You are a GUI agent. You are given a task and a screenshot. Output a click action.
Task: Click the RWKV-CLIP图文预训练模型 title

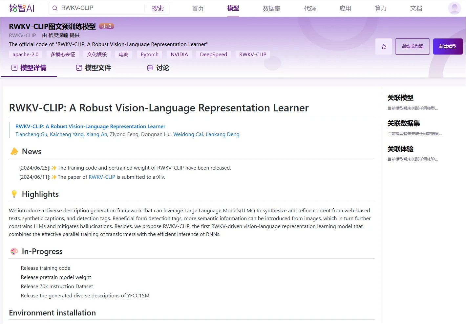click(x=53, y=27)
